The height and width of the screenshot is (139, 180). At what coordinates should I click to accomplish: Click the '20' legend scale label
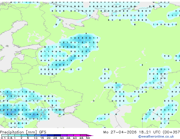click(49, 138)
